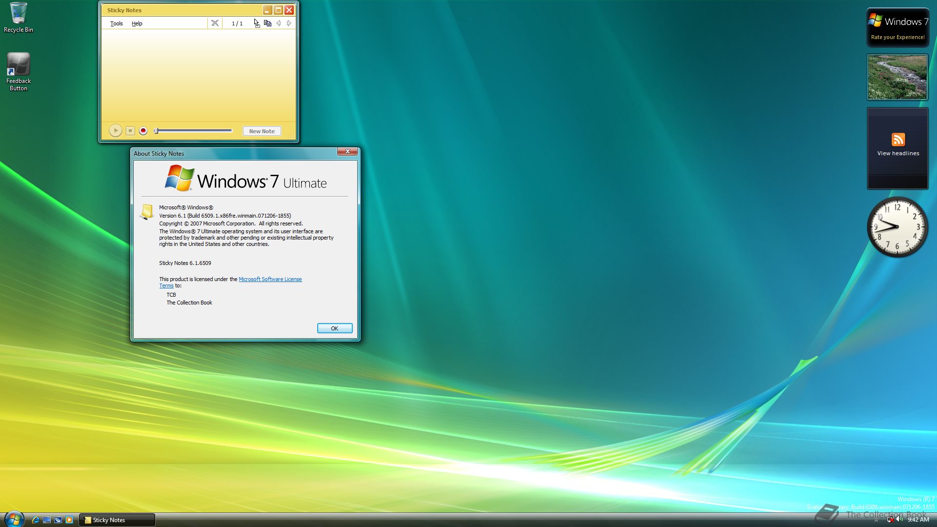937x527 pixels.
Task: Select the 'Sticky Notes 6.1.6509' version text
Action: pyautogui.click(x=185, y=263)
